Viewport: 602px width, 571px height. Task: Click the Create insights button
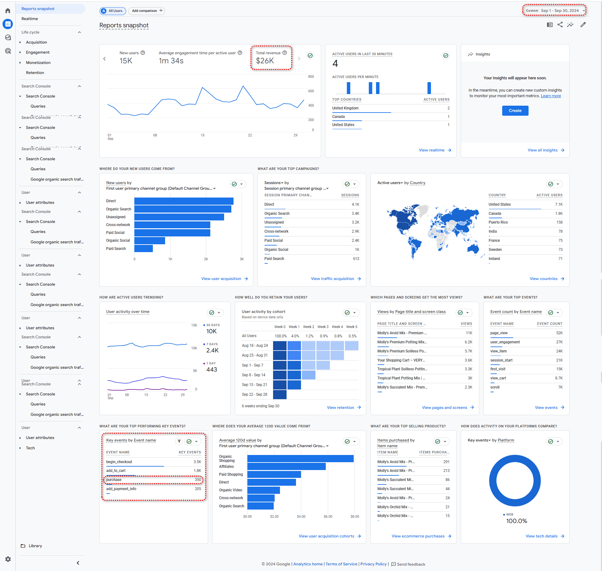(x=515, y=111)
